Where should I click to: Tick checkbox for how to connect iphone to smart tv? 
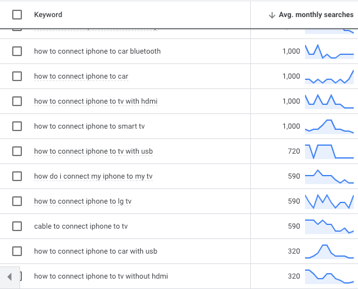pyautogui.click(x=17, y=126)
